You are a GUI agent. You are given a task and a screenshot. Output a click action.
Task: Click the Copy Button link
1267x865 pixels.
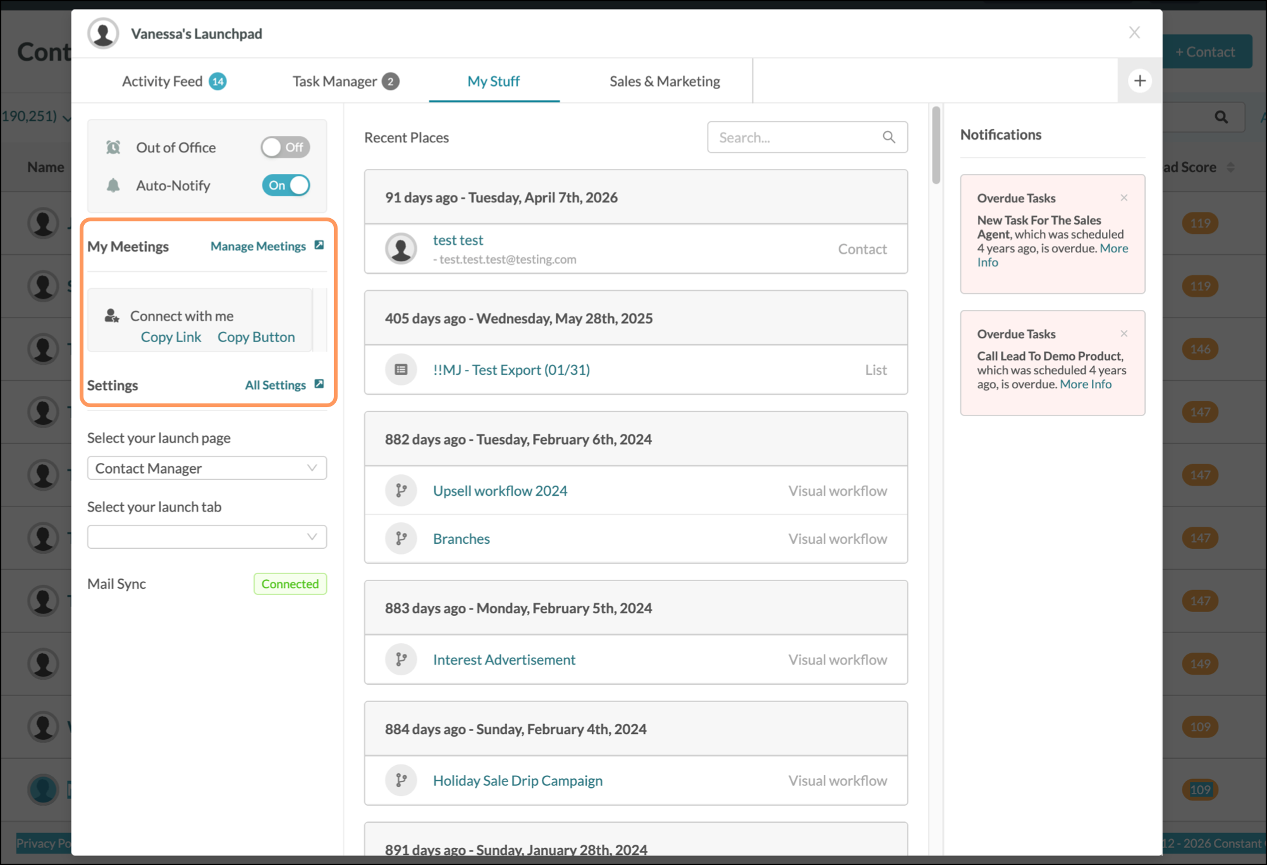256,337
